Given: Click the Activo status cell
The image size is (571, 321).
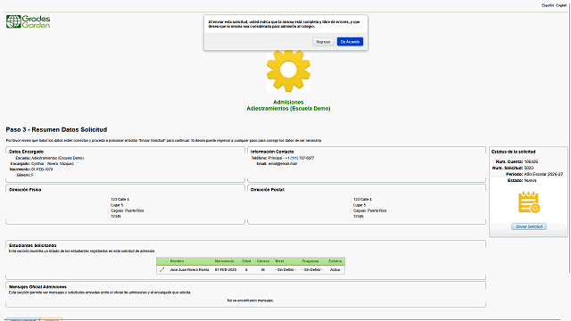Looking at the screenshot, I should pyautogui.click(x=335, y=269).
